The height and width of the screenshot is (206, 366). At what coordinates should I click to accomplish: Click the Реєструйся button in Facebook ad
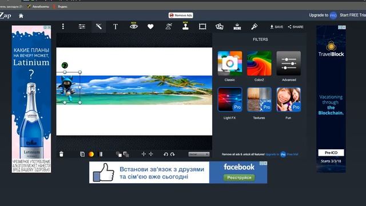pyautogui.click(x=239, y=177)
